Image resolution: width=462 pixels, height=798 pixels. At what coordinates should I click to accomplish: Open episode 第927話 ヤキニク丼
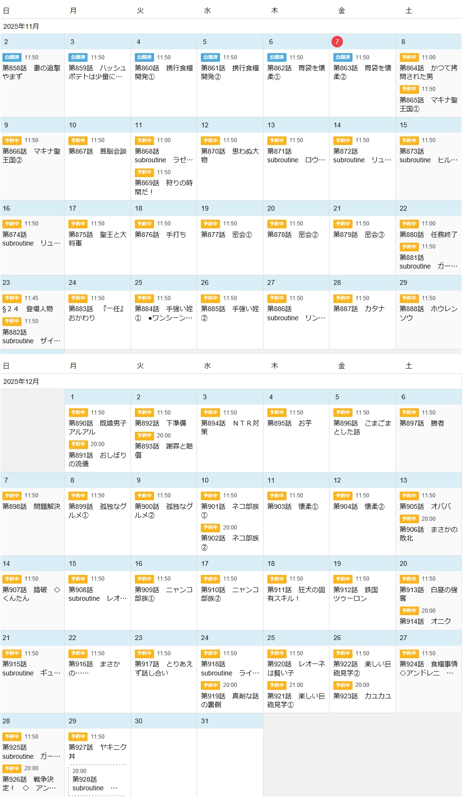[98, 752]
